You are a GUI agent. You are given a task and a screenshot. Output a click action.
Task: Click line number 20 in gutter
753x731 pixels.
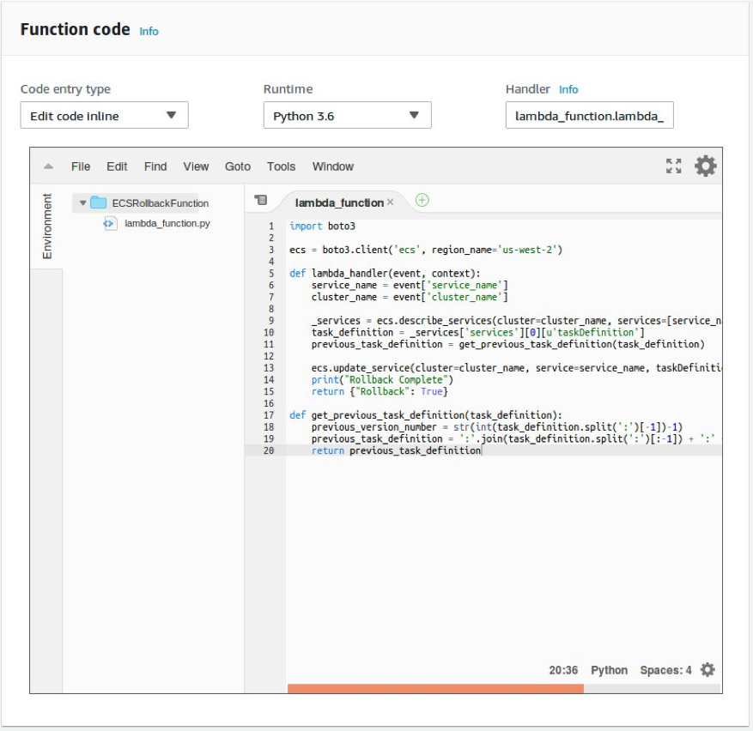pyautogui.click(x=269, y=450)
